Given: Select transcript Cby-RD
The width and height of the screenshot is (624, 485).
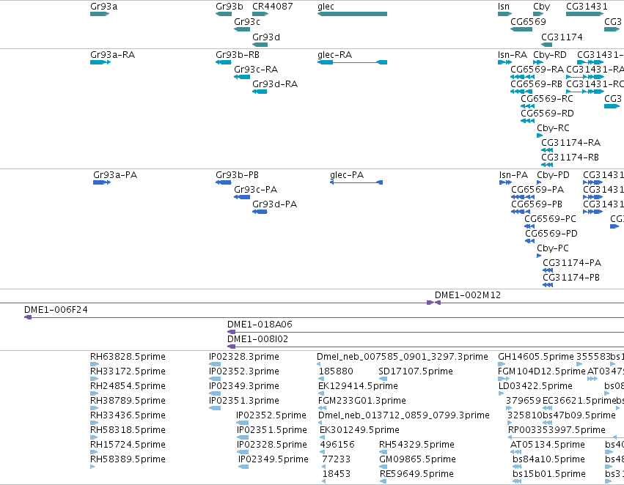Looking at the screenshot, I should click(x=538, y=62).
